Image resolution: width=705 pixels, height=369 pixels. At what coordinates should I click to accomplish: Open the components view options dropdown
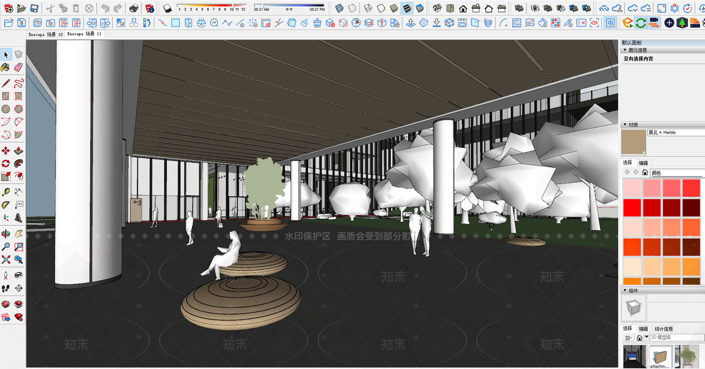tap(628, 338)
